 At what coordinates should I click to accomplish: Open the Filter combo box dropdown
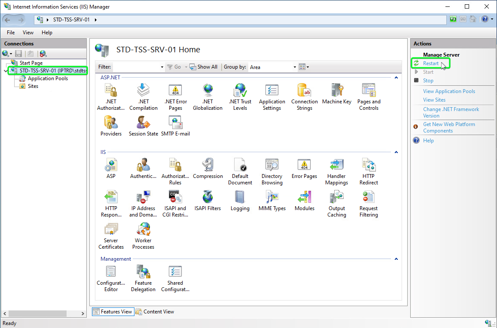[x=162, y=67]
